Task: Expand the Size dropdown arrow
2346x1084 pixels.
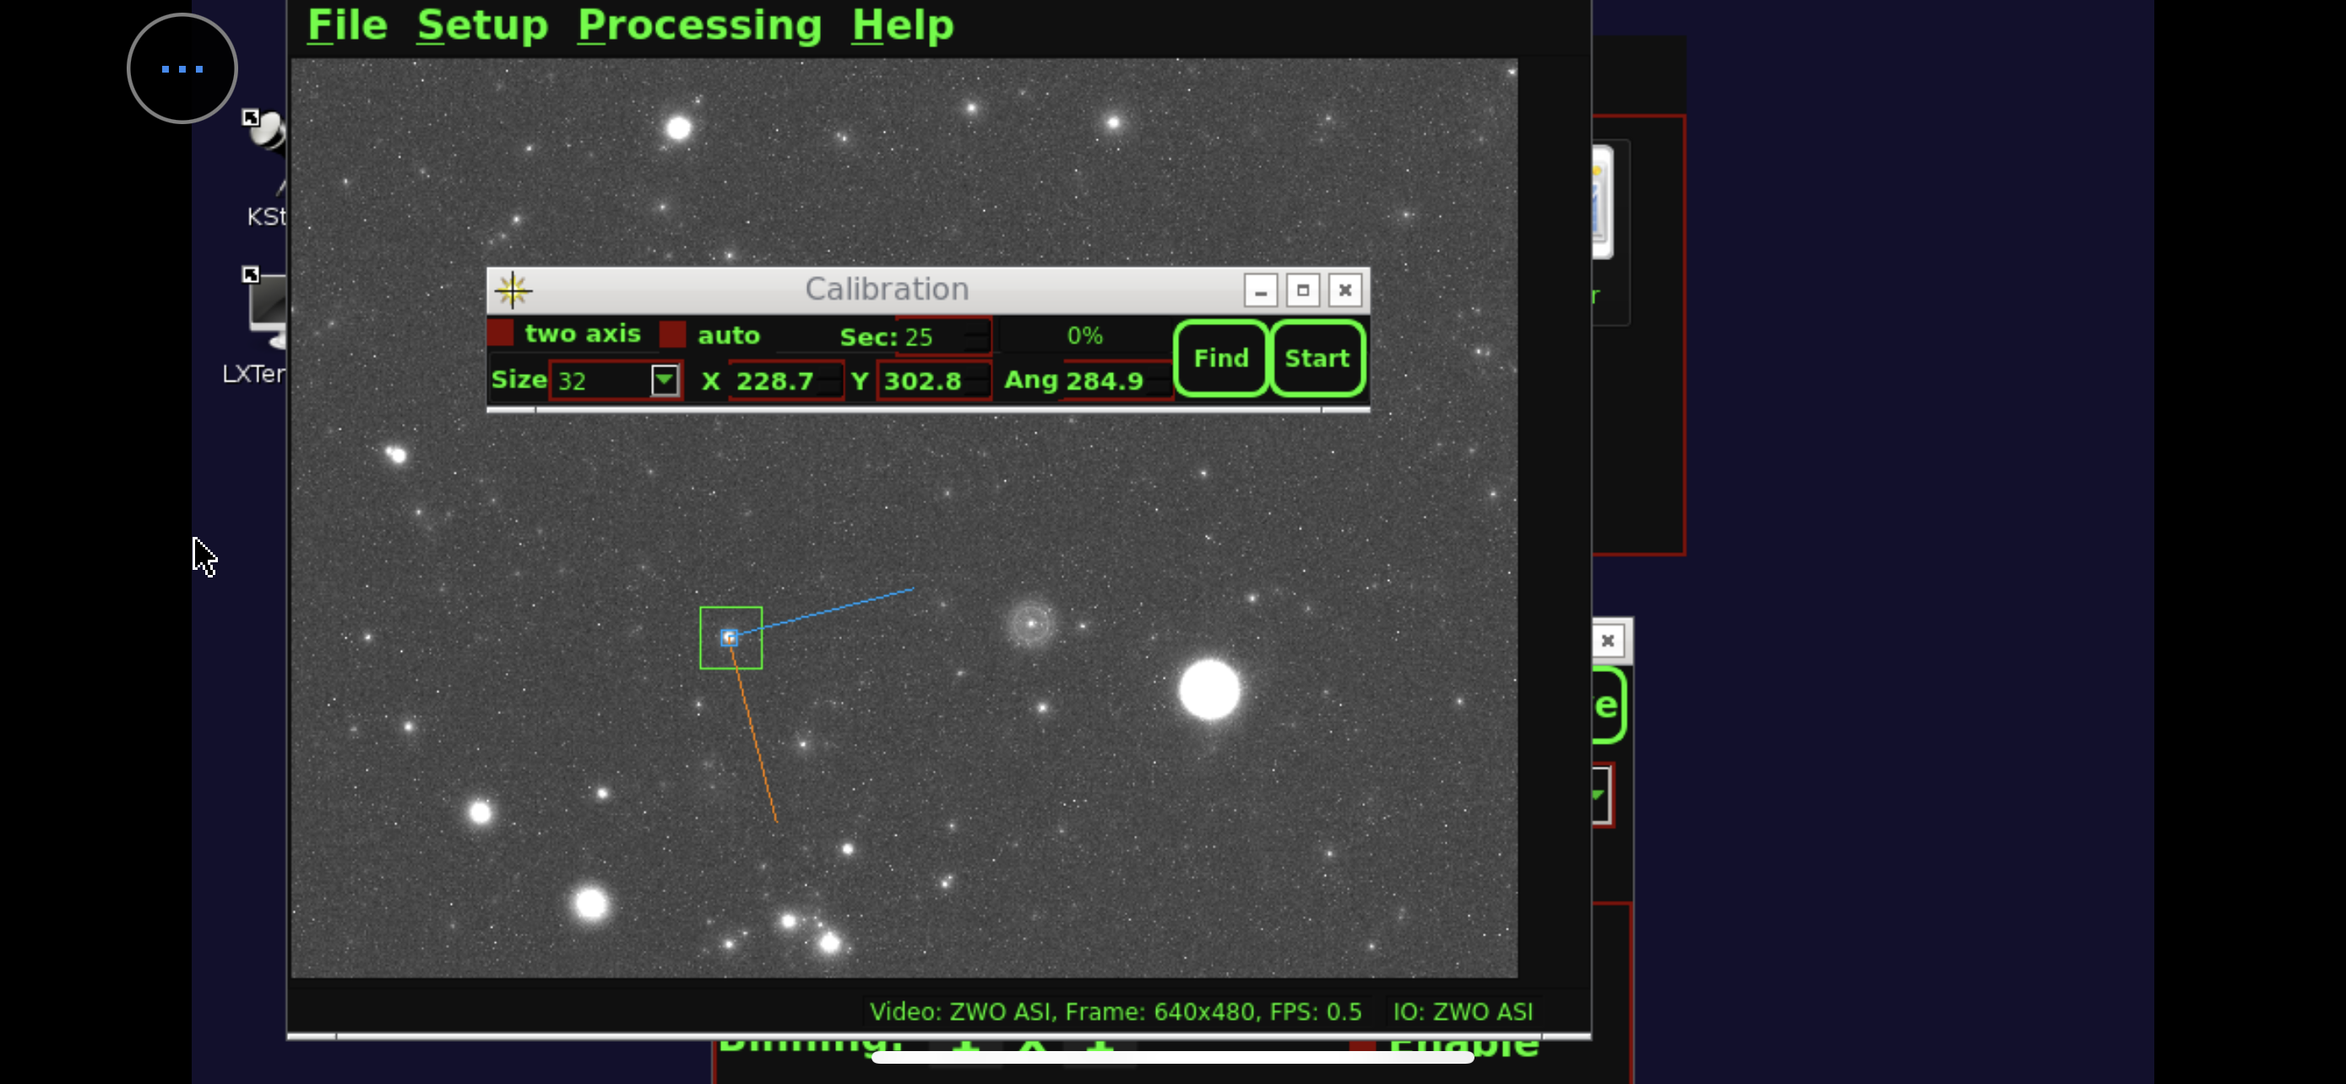Action: [x=665, y=380]
